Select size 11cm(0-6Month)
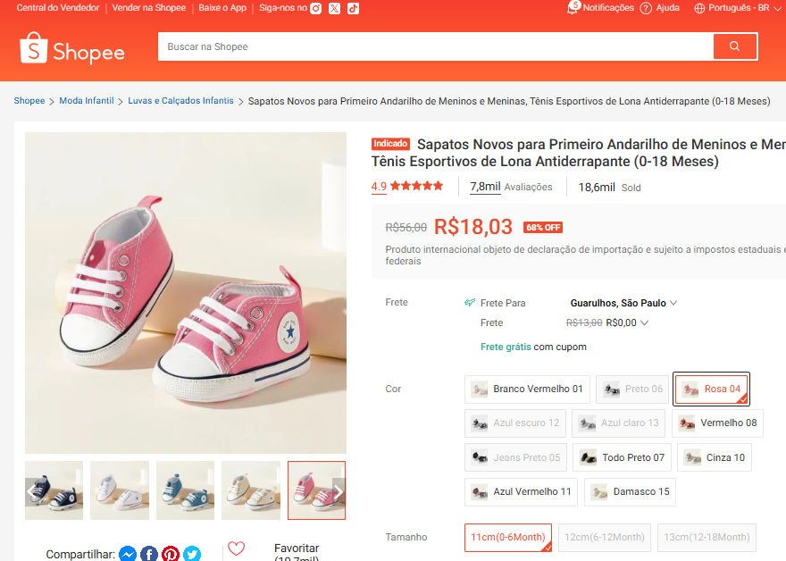This screenshot has width=786, height=561. [508, 537]
